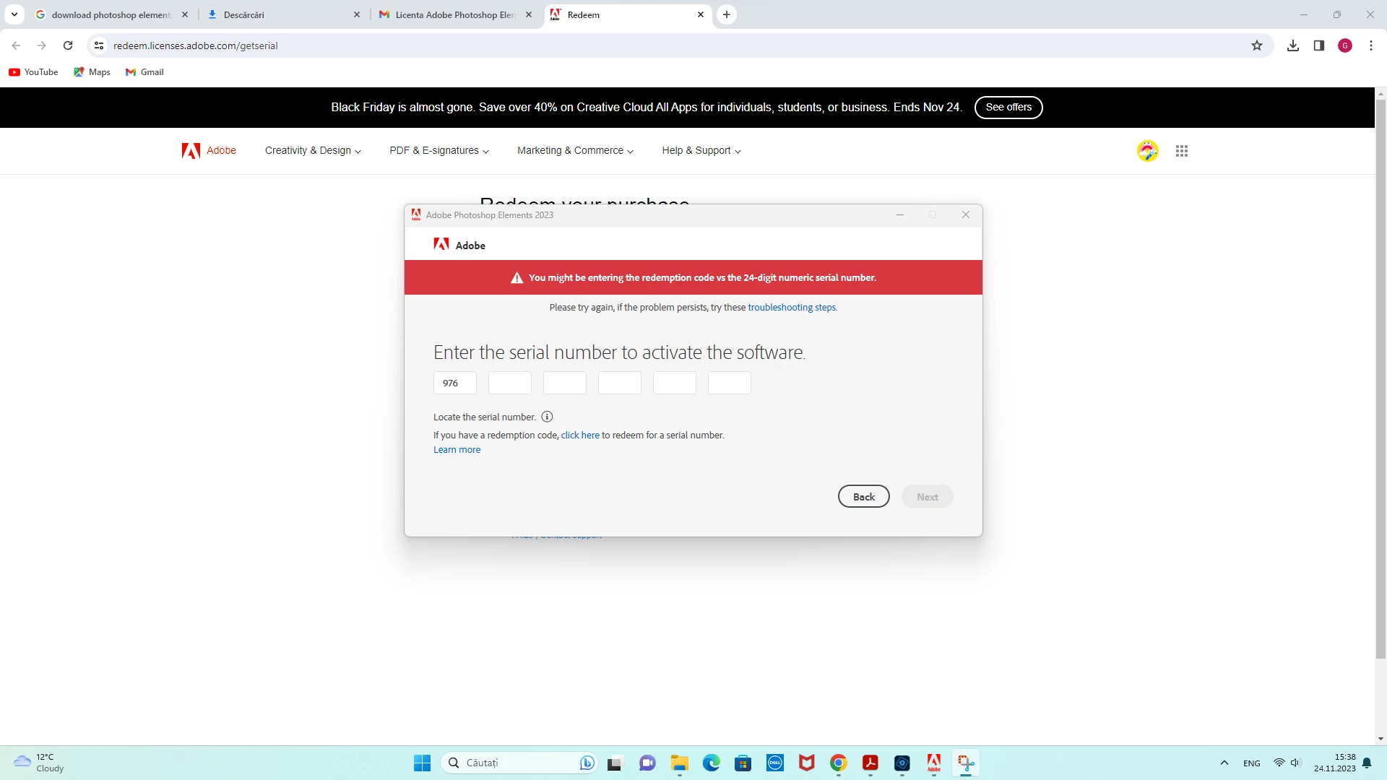Click the Căutați taskbar search box

click(520, 763)
